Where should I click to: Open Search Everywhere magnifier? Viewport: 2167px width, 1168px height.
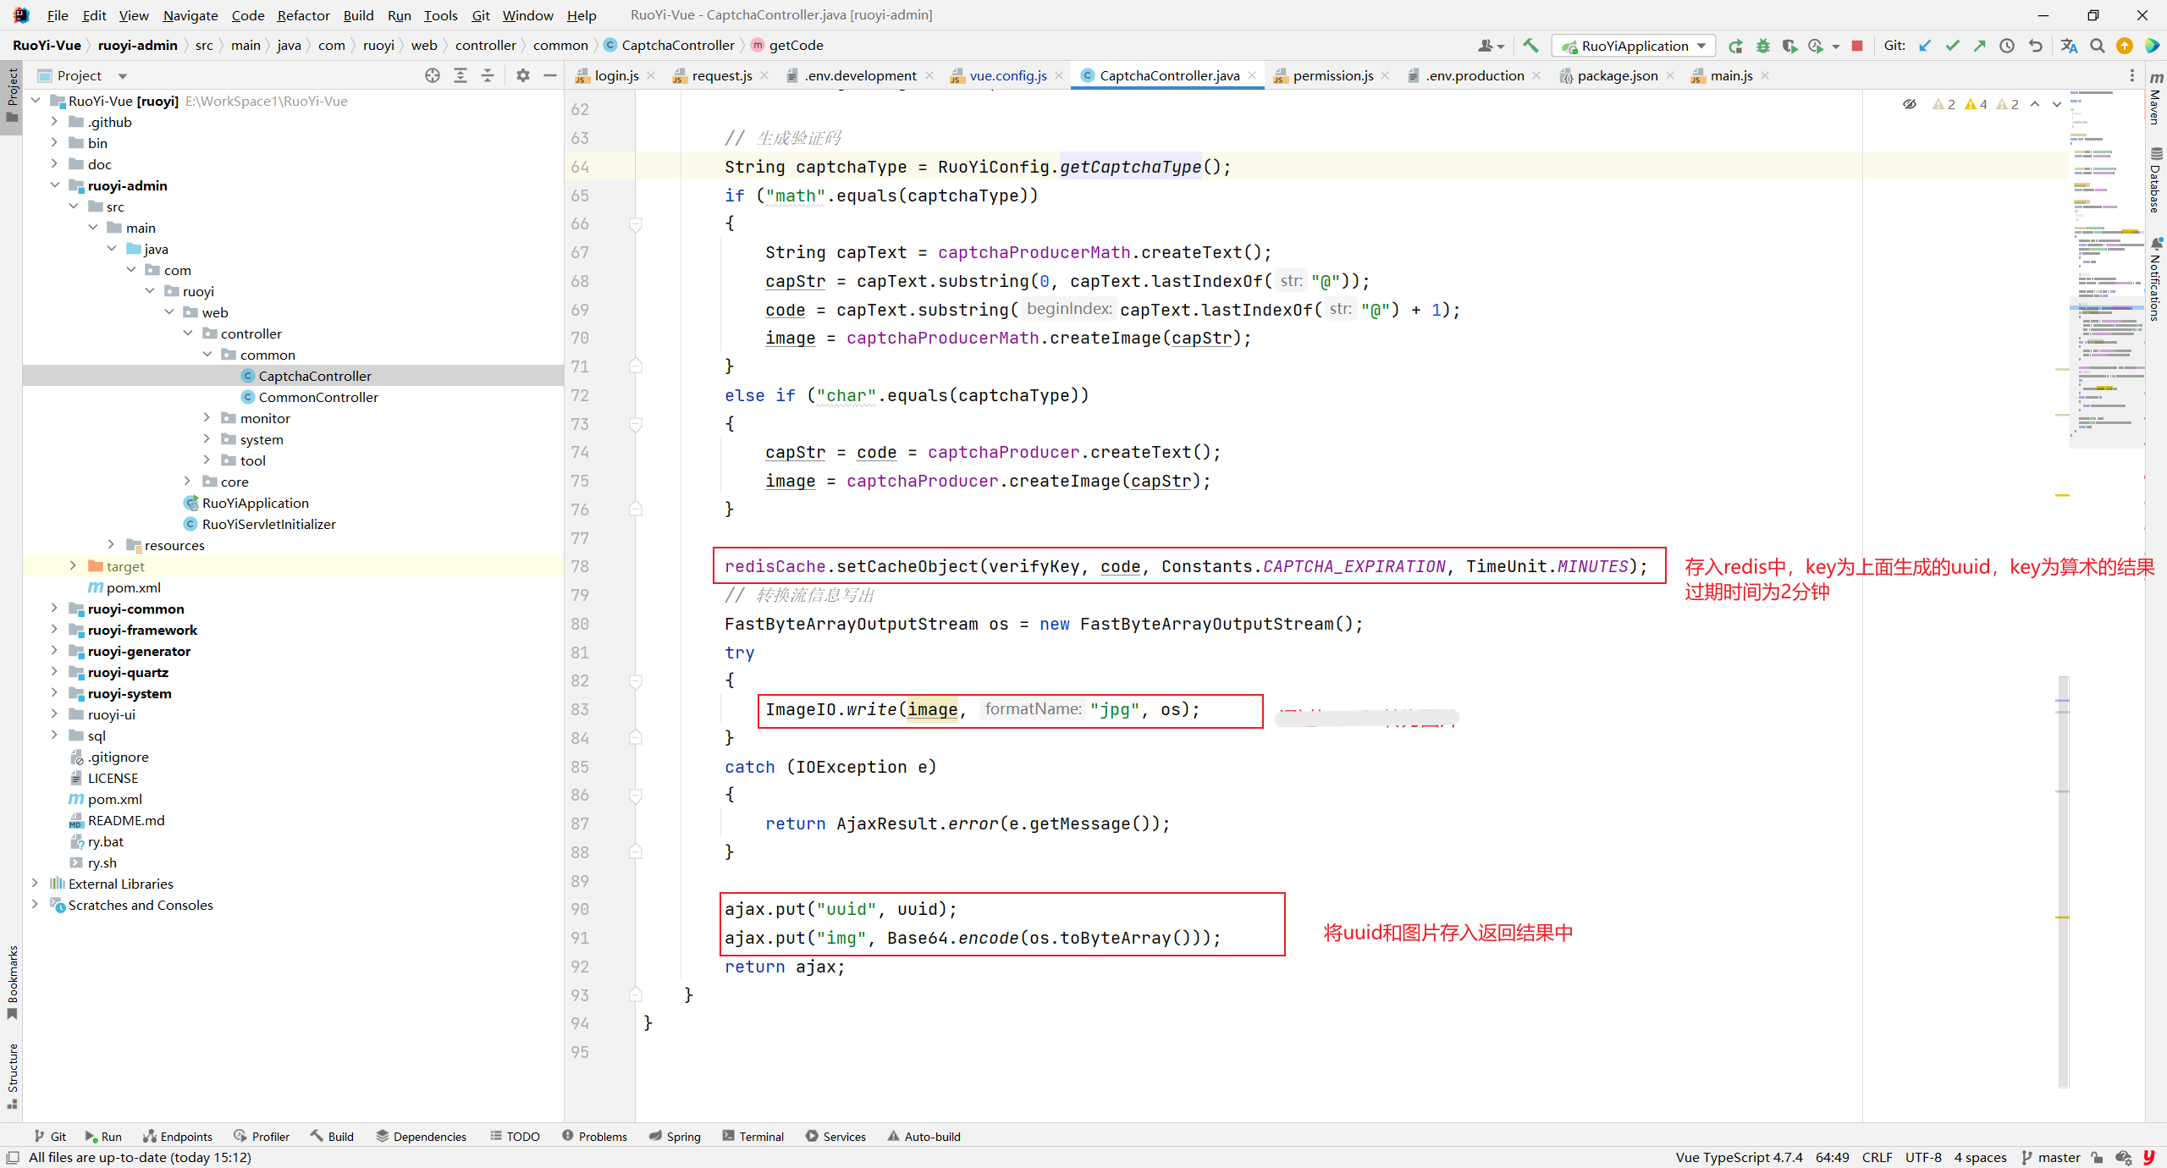click(x=2098, y=46)
